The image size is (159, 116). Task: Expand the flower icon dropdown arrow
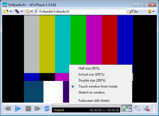154,11
